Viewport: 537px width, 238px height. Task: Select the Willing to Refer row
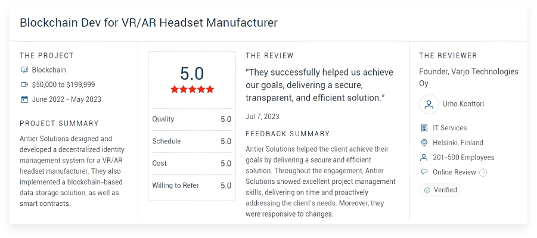[x=192, y=186]
